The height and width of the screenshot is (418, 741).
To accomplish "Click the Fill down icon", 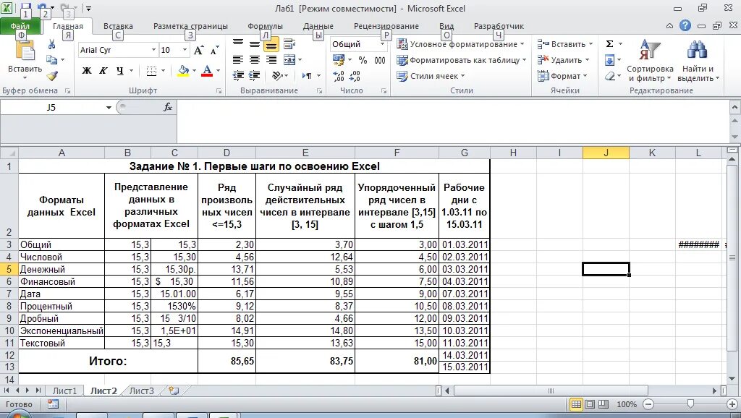I will 609,60.
